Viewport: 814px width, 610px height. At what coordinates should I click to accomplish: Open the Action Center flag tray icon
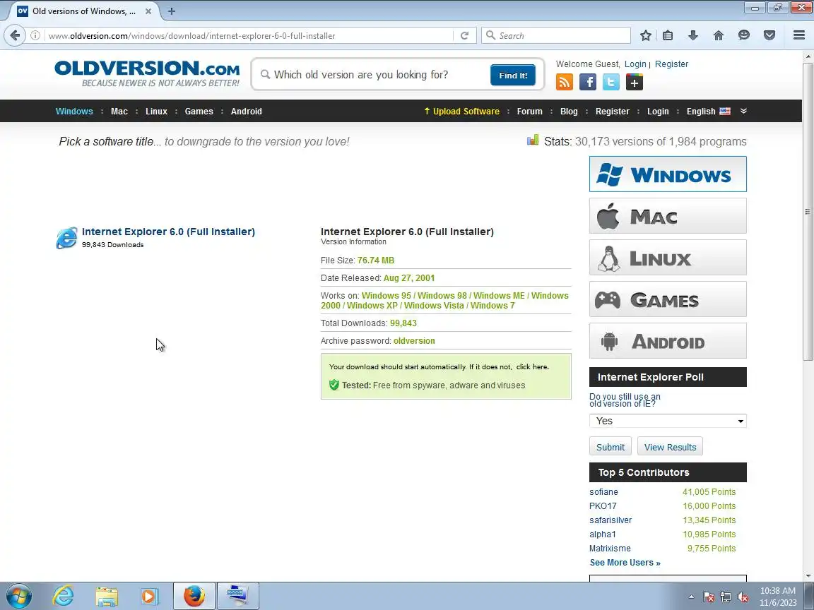tap(709, 597)
